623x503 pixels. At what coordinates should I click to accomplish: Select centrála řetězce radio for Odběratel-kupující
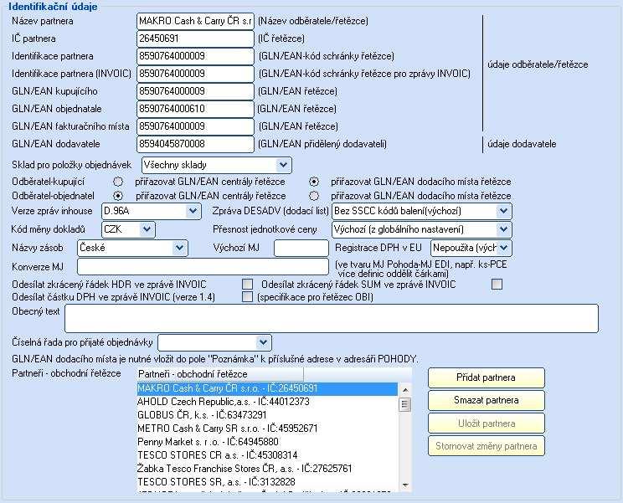pyautogui.click(x=118, y=182)
